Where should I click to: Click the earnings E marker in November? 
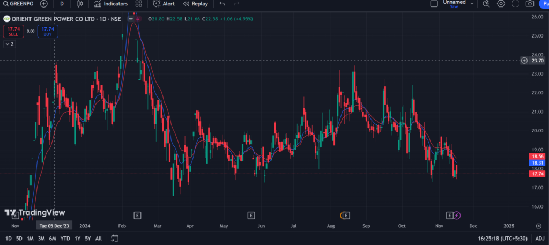tap(450, 216)
